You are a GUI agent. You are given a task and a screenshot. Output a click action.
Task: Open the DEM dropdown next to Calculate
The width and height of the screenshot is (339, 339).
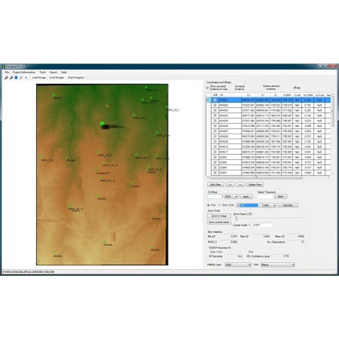point(269,206)
